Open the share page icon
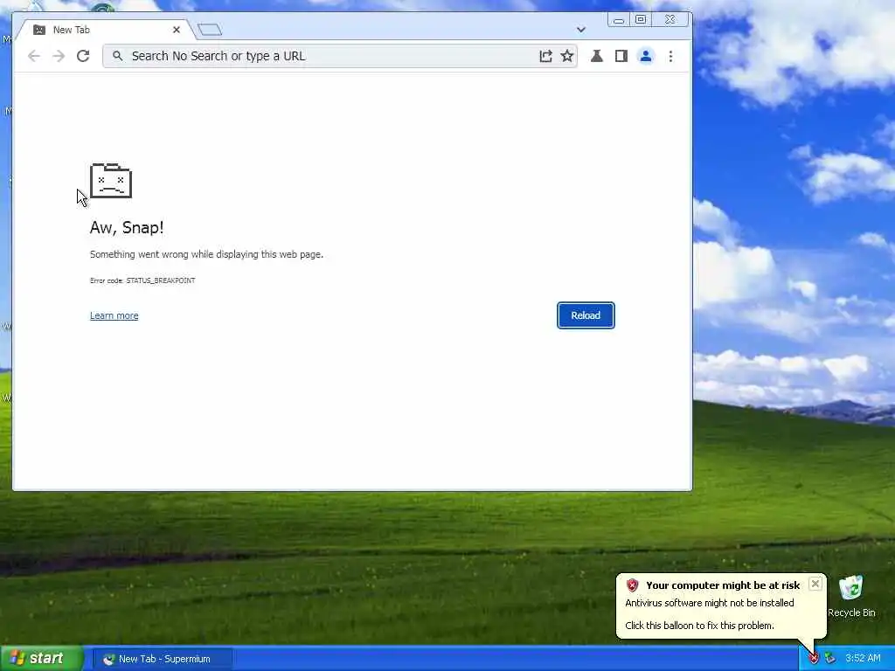The height and width of the screenshot is (671, 895). [x=545, y=56]
